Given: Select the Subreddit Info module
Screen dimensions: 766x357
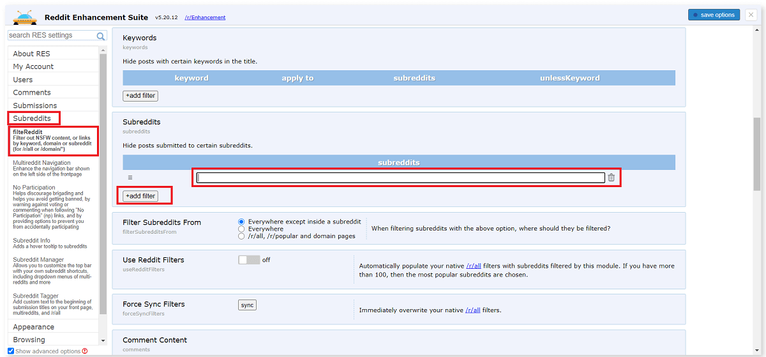Looking at the screenshot, I should [52, 243].
